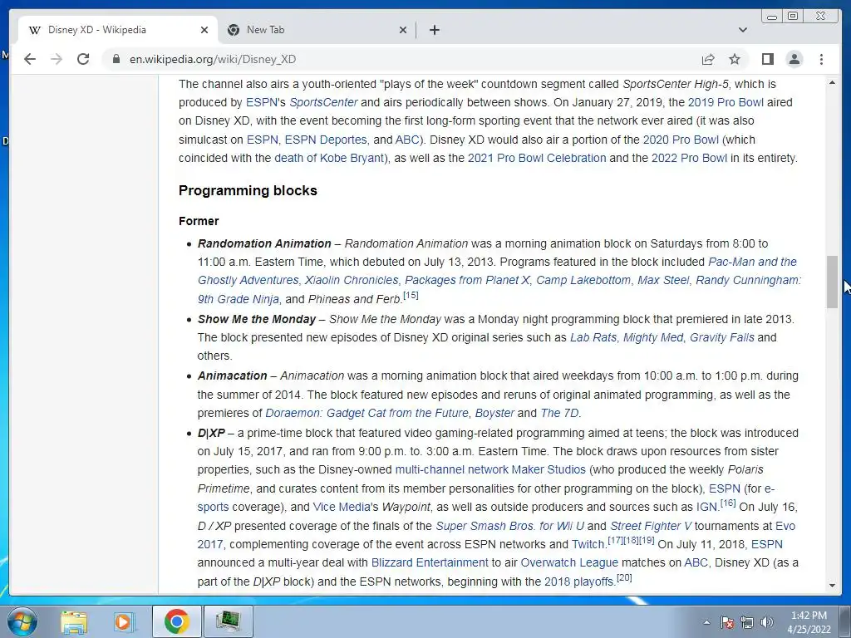This screenshot has height=638, width=851.
Task: Open the Twitch link
Action: tap(588, 545)
